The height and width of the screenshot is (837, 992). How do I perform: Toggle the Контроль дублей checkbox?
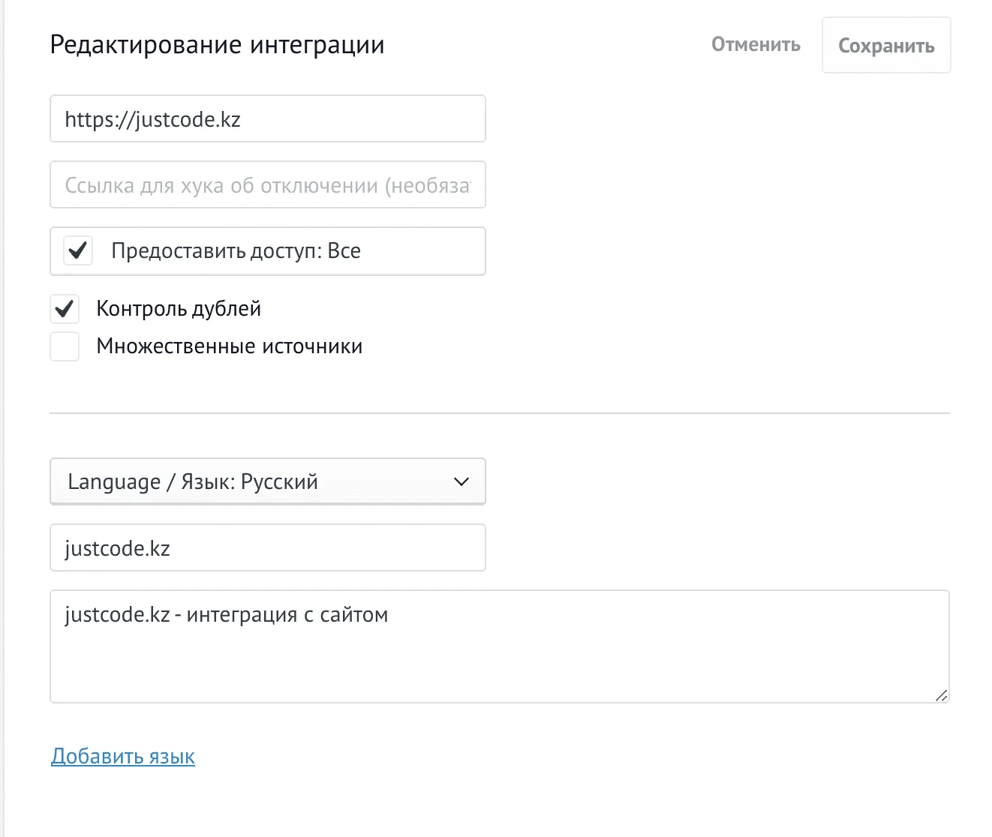point(65,308)
